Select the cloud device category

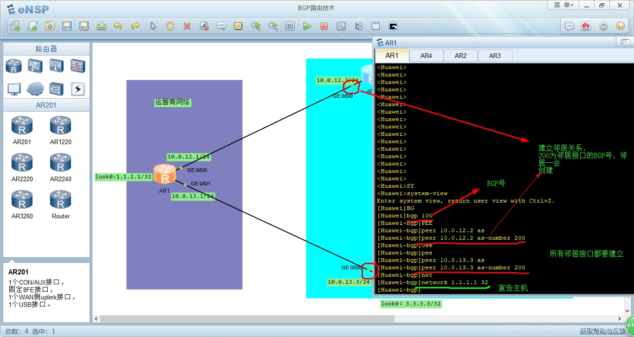pyautogui.click(x=35, y=89)
